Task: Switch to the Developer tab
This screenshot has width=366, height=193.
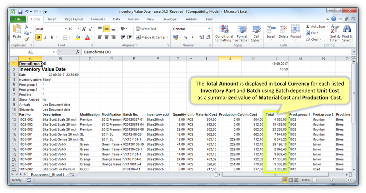Action: 170,19
